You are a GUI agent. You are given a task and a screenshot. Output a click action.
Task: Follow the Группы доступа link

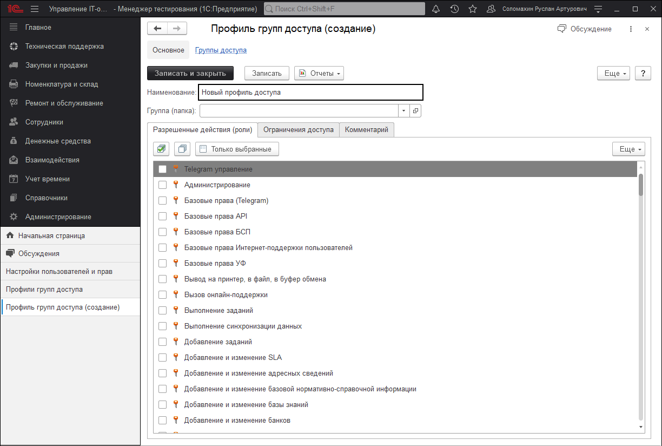(221, 50)
